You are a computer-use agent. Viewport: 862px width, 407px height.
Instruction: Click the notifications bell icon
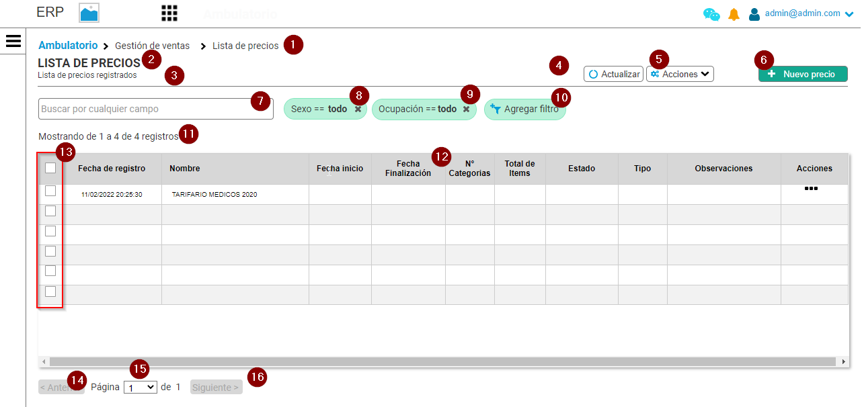click(734, 13)
